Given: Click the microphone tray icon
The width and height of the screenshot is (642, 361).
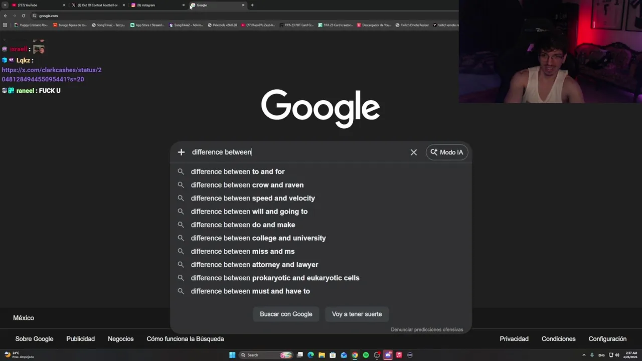Looking at the screenshot, I should pos(592,355).
